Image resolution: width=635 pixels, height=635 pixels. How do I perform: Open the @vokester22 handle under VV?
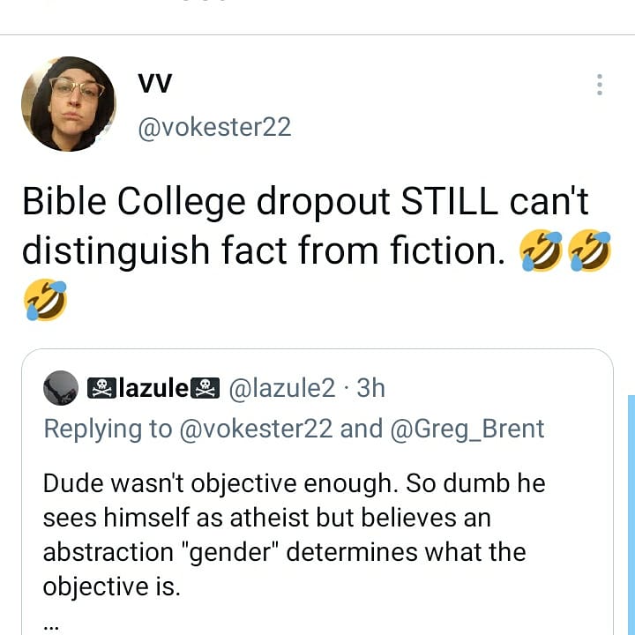click(x=214, y=127)
